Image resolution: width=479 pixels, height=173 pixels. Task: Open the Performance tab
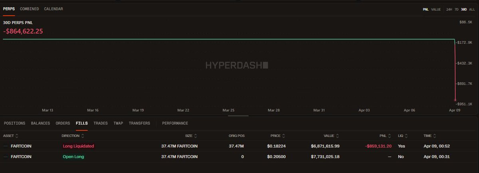tap(175, 123)
